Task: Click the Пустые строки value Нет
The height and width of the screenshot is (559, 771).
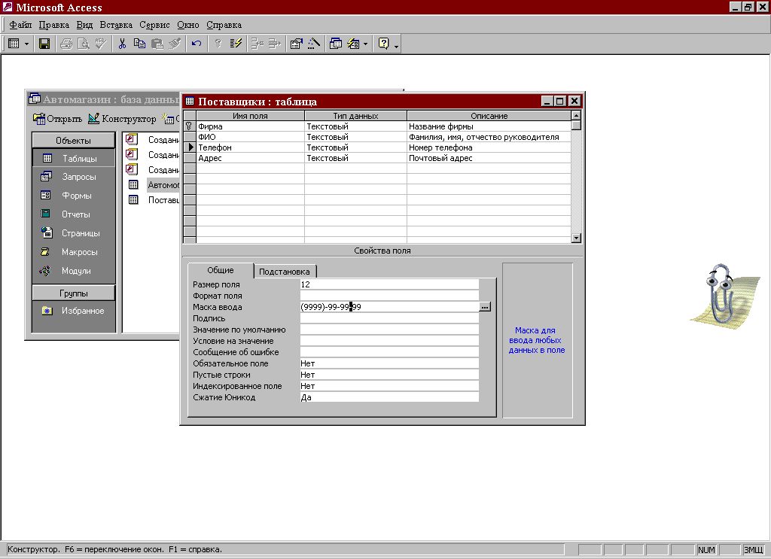Action: [389, 375]
